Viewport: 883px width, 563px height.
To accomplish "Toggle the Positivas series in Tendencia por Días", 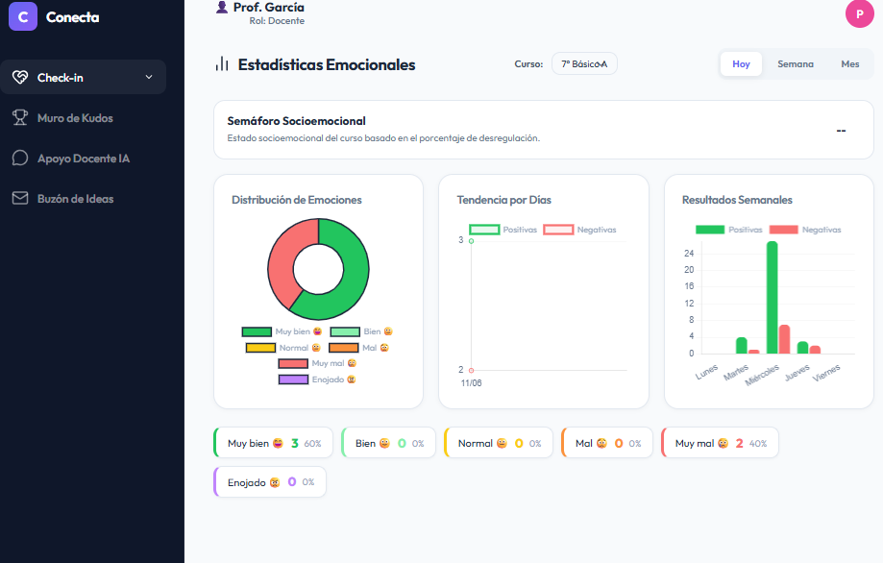I will pyautogui.click(x=503, y=230).
